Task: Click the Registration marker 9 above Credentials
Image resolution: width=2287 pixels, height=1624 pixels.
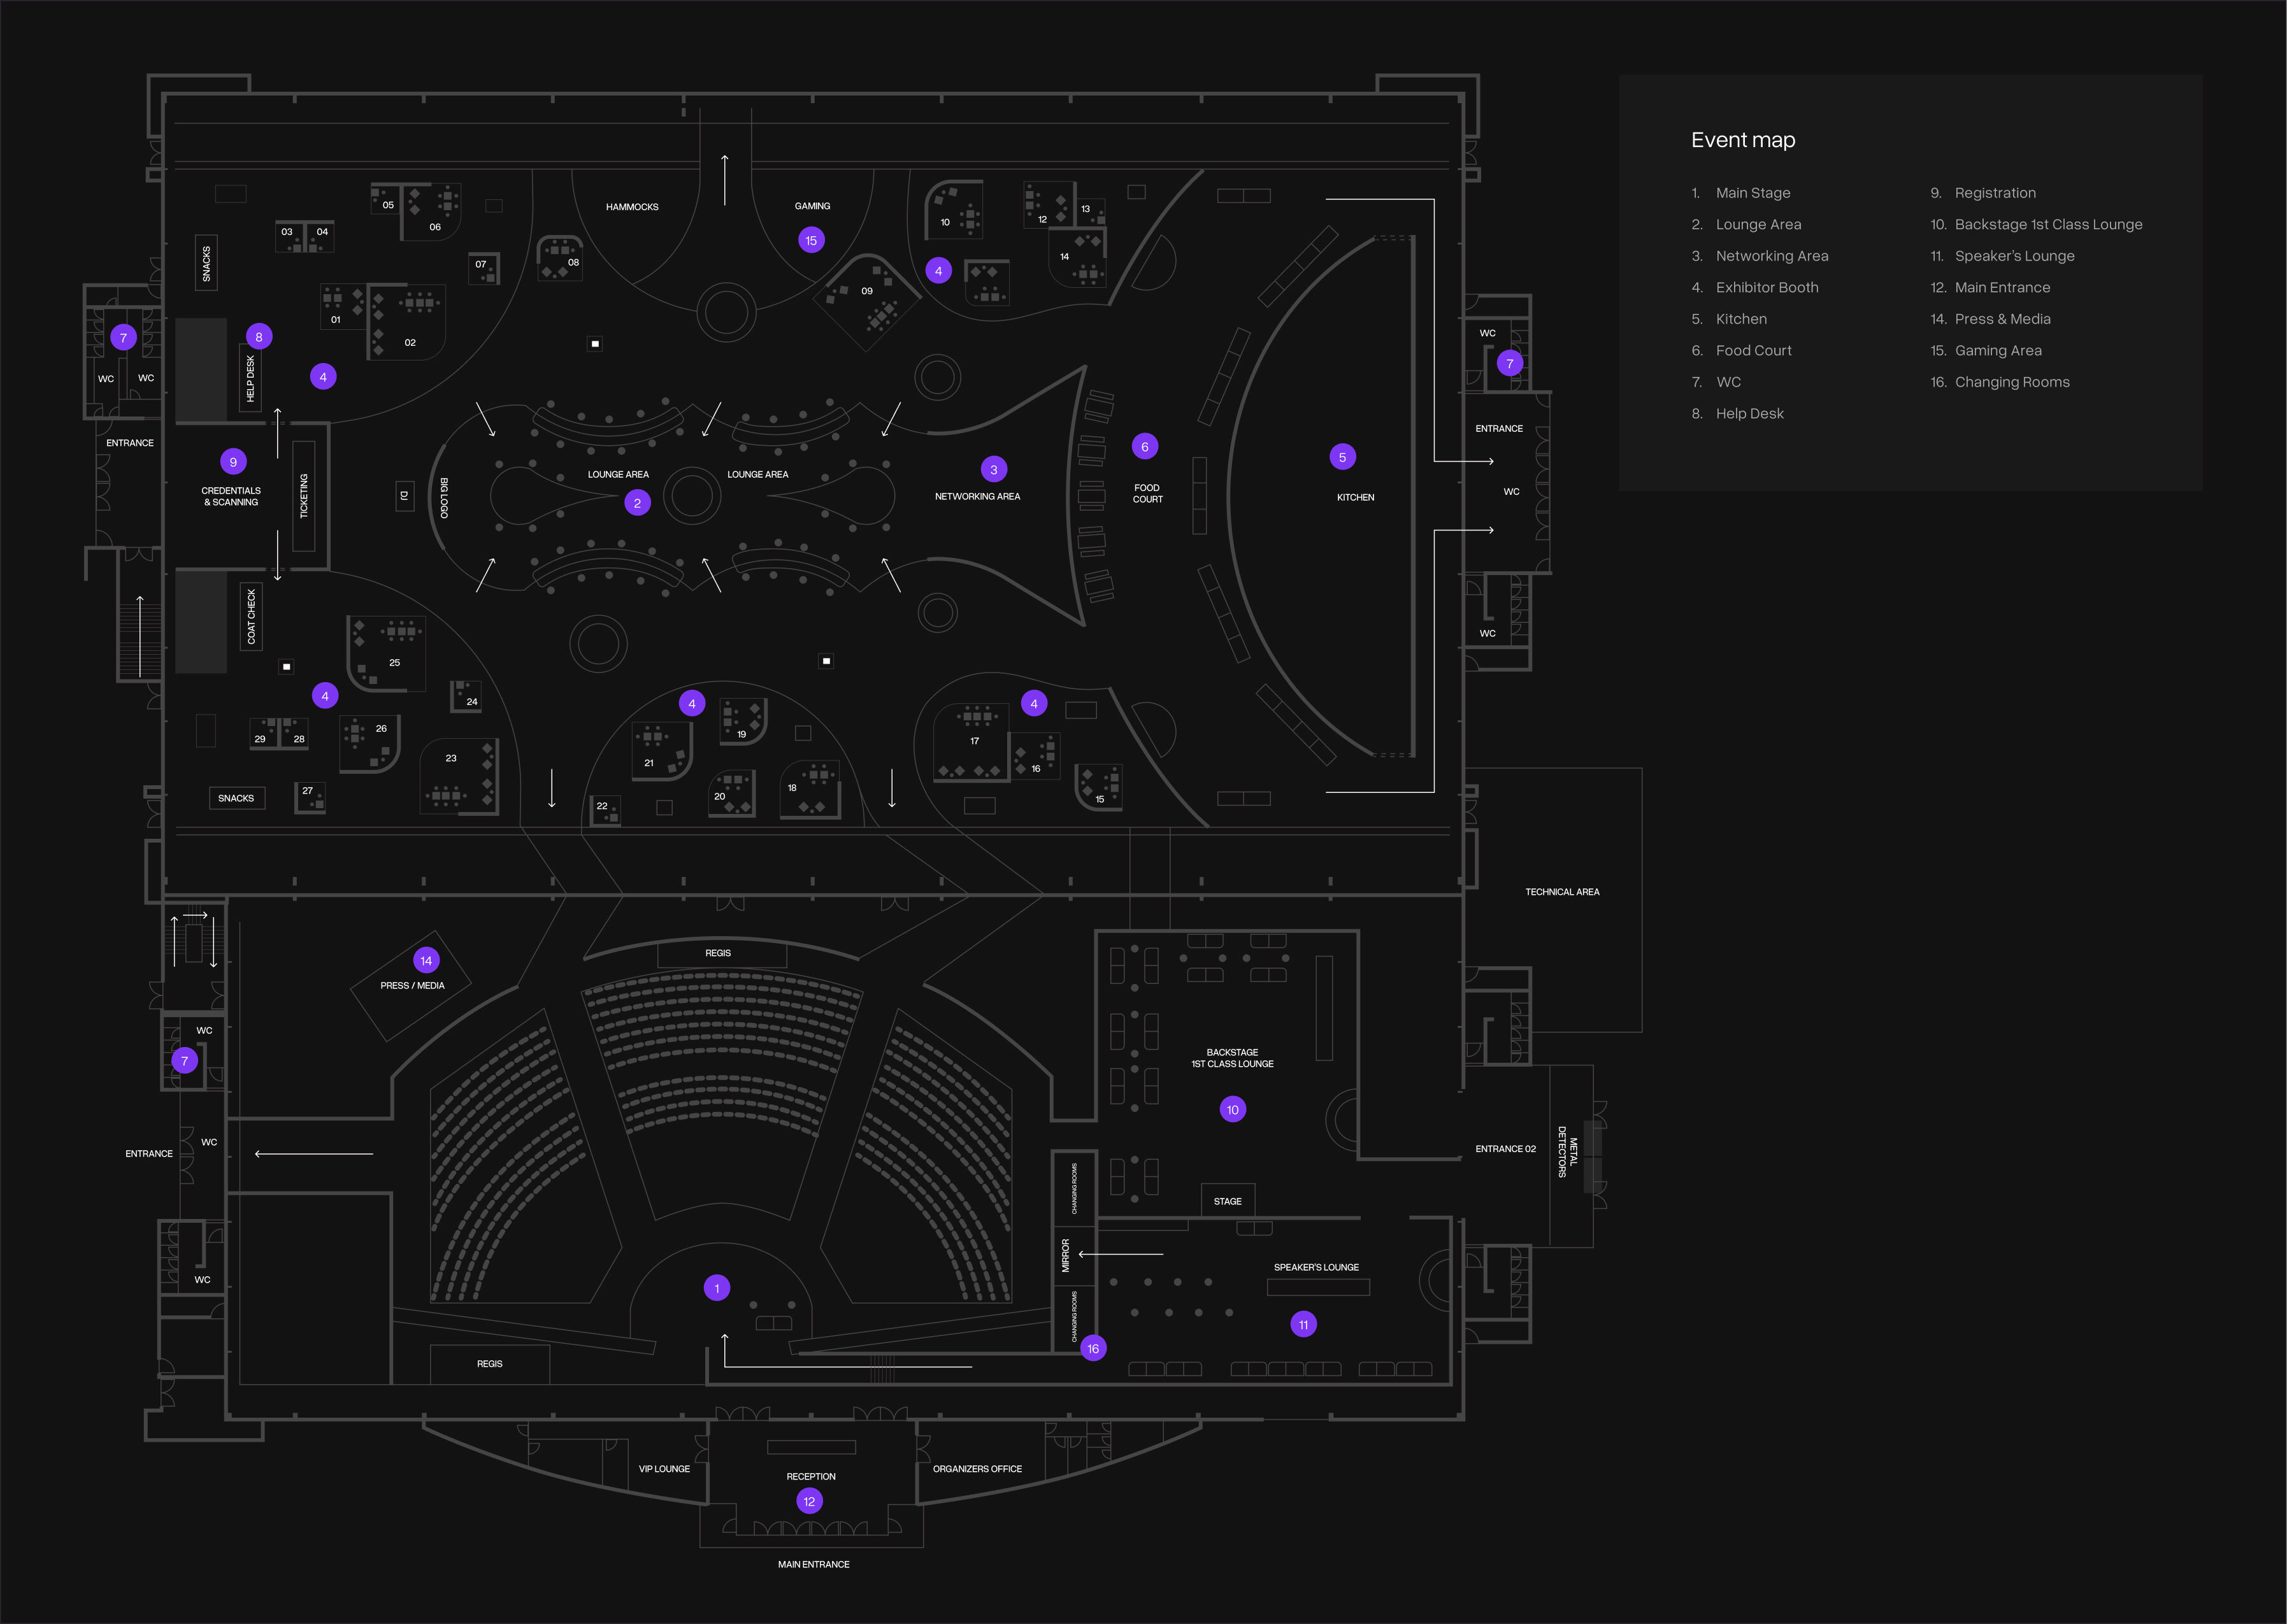Action: pyautogui.click(x=233, y=461)
